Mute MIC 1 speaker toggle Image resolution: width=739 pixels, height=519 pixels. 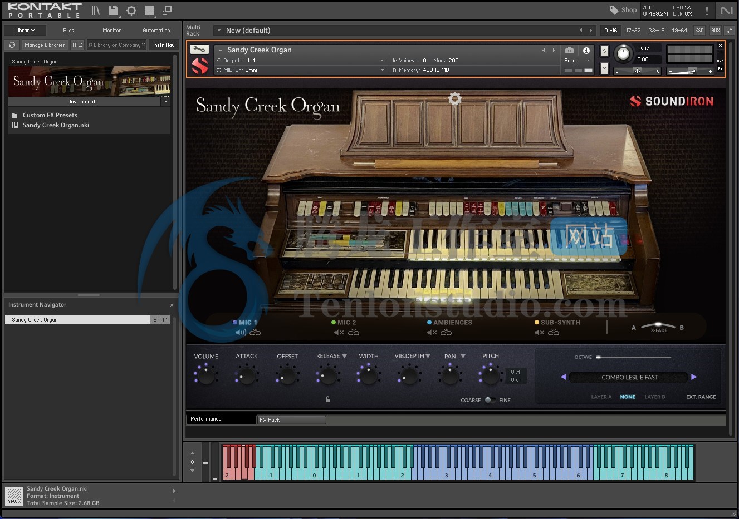pos(241,333)
